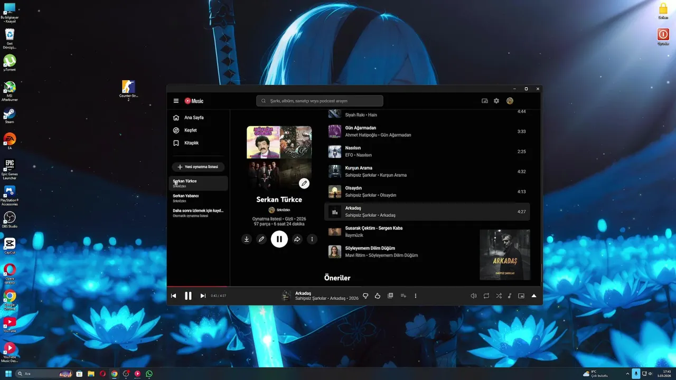This screenshot has width=676, height=380.
Task: Click the player bar album art
Action: click(x=286, y=296)
